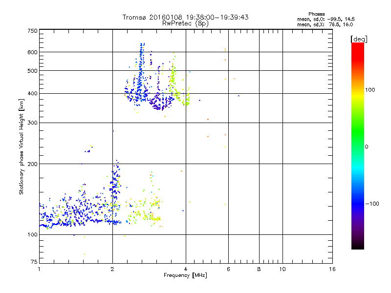Click the y-axis "500" tick label

tap(32, 71)
